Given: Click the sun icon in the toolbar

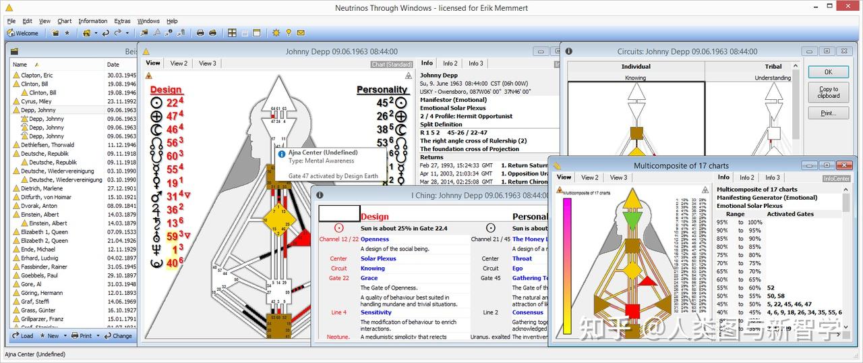Looking at the screenshot, I should coord(276,32).
